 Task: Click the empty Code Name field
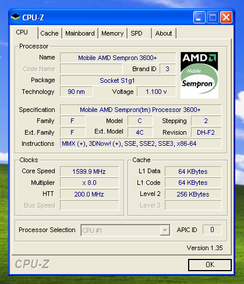click(x=91, y=69)
